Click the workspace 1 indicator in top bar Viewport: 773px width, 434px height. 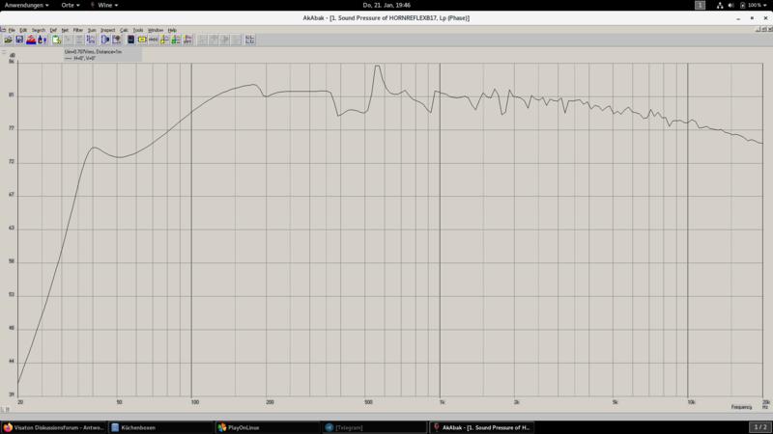tap(700, 5)
